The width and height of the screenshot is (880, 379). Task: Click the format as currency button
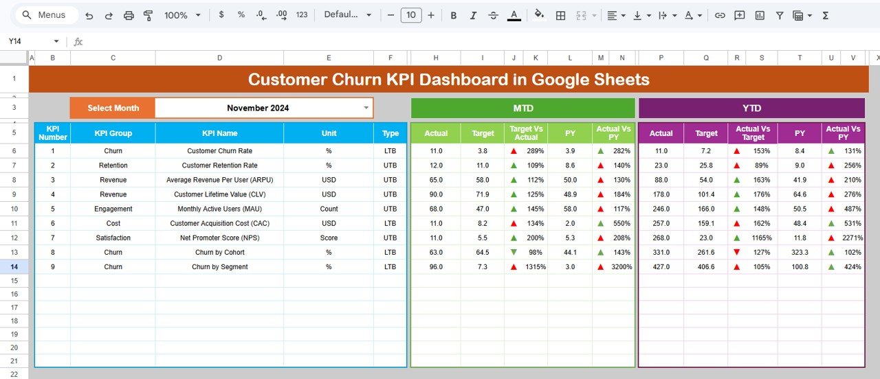pyautogui.click(x=221, y=15)
